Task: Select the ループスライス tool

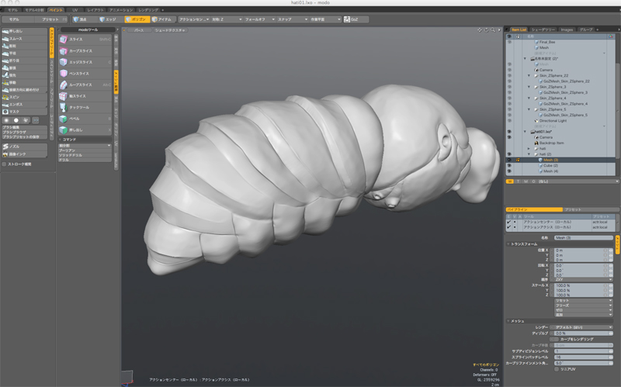Action: pyautogui.click(x=85, y=85)
